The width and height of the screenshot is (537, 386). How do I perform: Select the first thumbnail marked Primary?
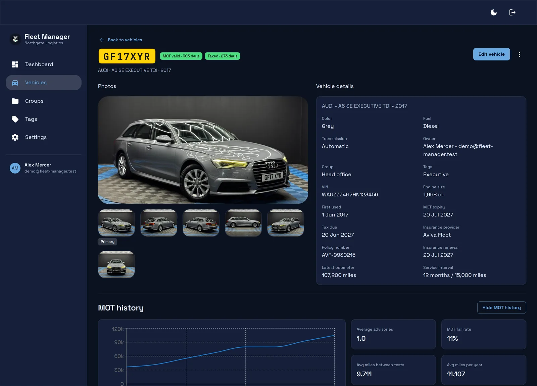pyautogui.click(x=116, y=223)
